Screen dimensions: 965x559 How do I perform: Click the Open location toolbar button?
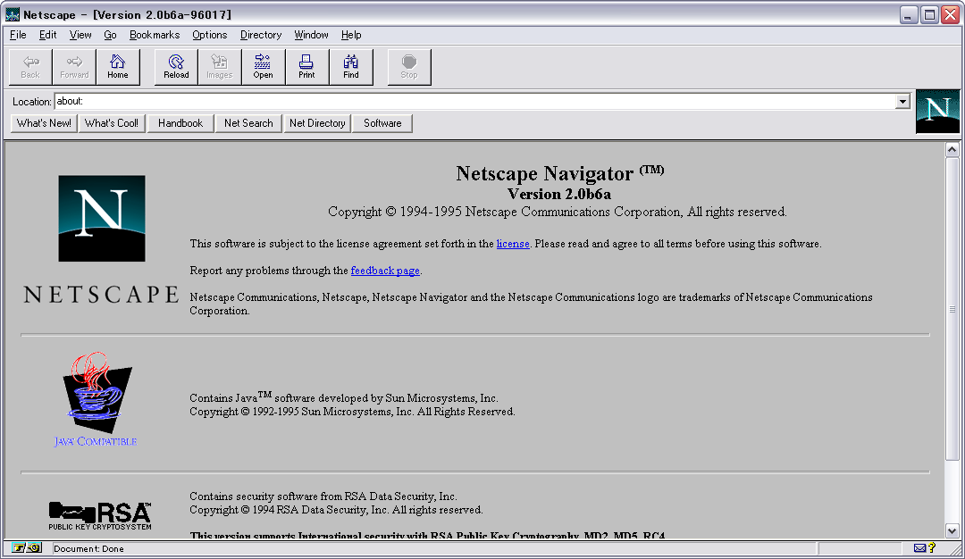click(263, 67)
